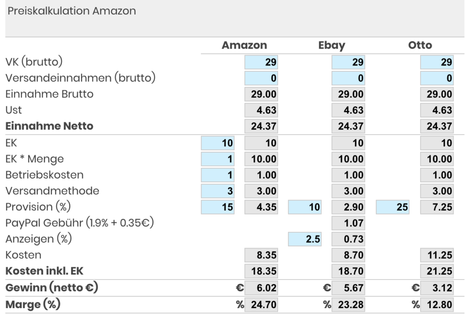This screenshot has height=315, width=466.
Task: Click the Otto column header
Action: pos(420,45)
